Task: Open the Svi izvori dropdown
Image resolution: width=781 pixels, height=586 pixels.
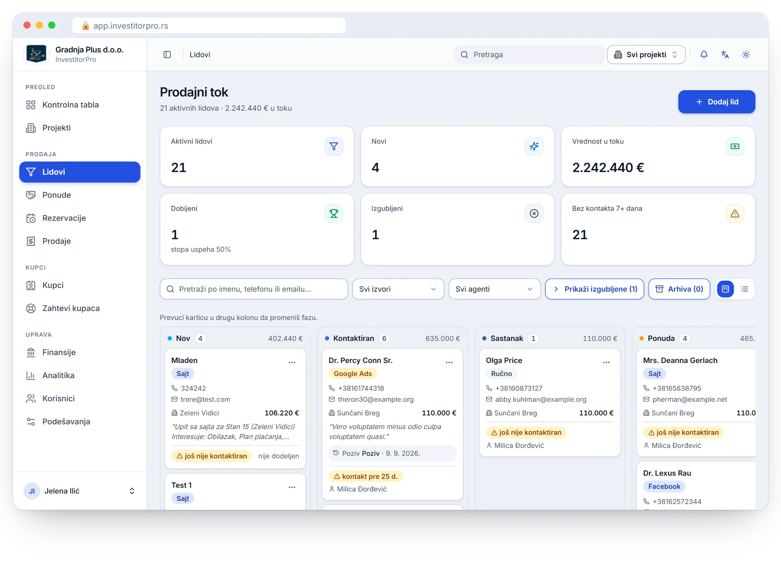Action: pyautogui.click(x=398, y=289)
